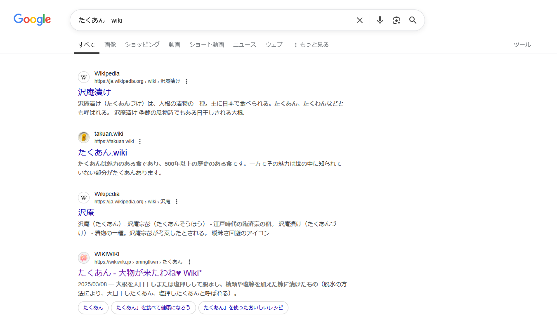Open three-dot menu for takuan.wiki result

point(140,141)
